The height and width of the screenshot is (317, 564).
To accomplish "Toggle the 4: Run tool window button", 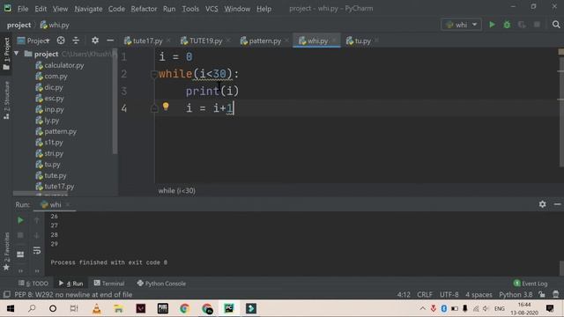I will pyautogui.click(x=70, y=284).
